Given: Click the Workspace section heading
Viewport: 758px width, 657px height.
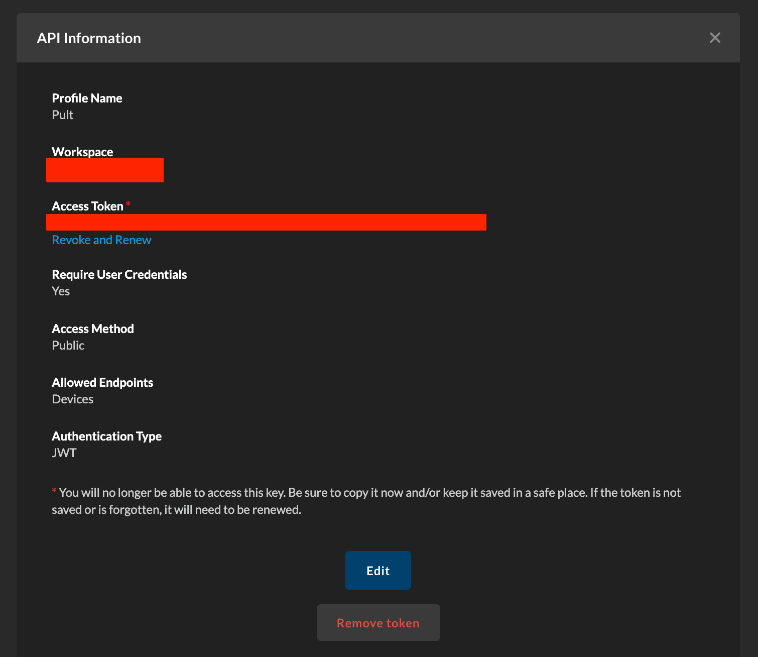Looking at the screenshot, I should pos(82,152).
